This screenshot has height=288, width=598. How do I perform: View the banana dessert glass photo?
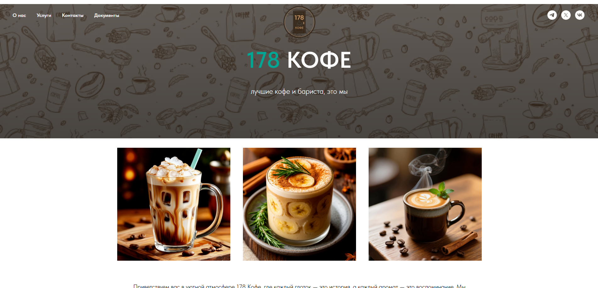(299, 204)
